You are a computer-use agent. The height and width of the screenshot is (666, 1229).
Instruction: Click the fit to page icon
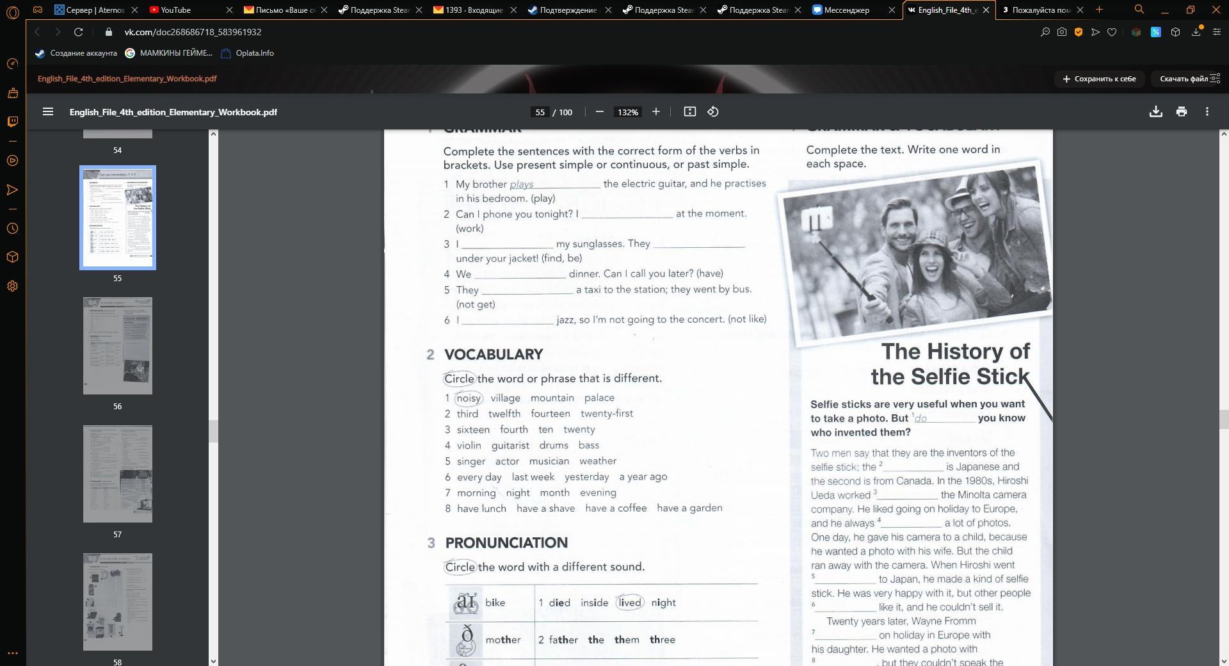click(x=689, y=111)
